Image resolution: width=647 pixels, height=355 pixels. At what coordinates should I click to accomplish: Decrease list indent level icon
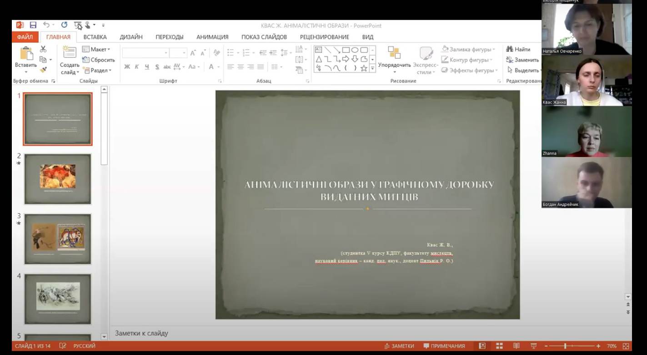click(x=263, y=53)
